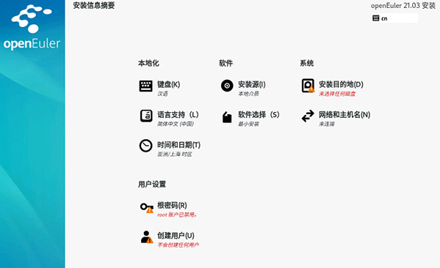Screen dimensions: 440x268
Task: Click the red 不会创建任何用户 warning
Action: tap(178, 245)
